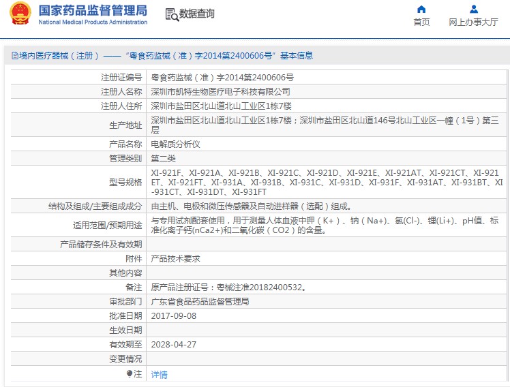Viewport: 510px width, 387px height.
Task: Select the 产品名称 label
Action: pos(125,144)
